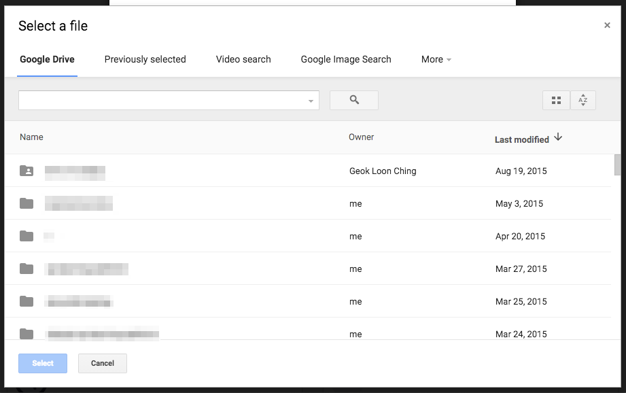Screen dimensions: 626x393
Task: Select the folder modified Mar 25, 2015
Action: coord(308,301)
